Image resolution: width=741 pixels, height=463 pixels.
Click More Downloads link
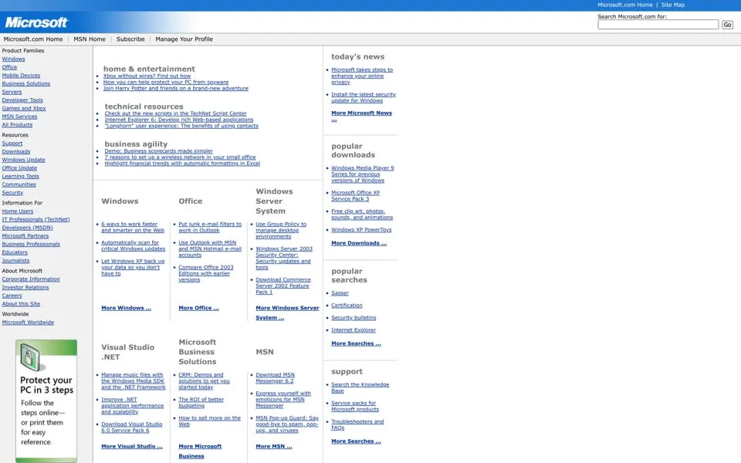[359, 243]
